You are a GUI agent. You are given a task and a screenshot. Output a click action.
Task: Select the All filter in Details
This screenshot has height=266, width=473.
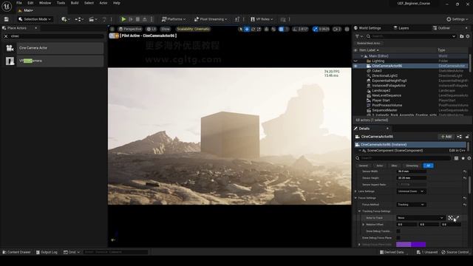pos(428,166)
